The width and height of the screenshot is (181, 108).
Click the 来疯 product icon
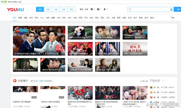pos(151,87)
